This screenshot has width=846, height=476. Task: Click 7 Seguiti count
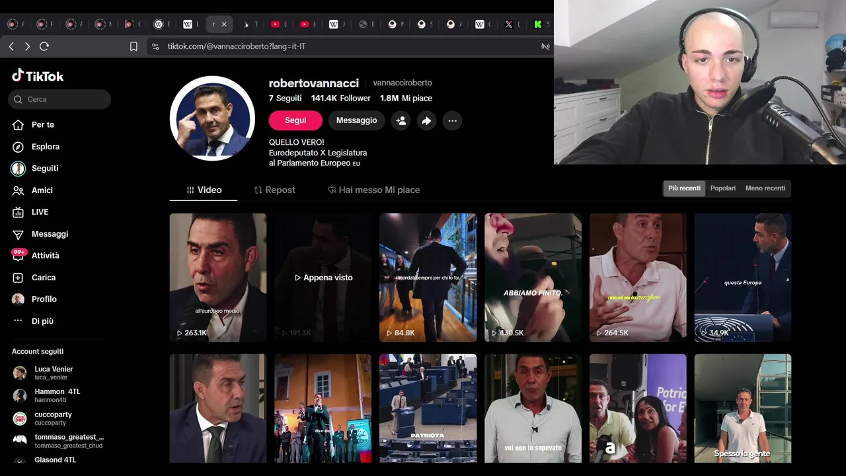point(285,98)
